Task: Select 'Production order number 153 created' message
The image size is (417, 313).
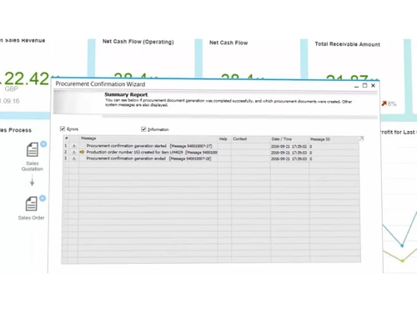Action: [x=152, y=152]
